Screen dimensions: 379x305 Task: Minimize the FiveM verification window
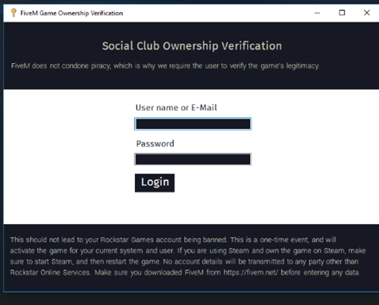(317, 13)
